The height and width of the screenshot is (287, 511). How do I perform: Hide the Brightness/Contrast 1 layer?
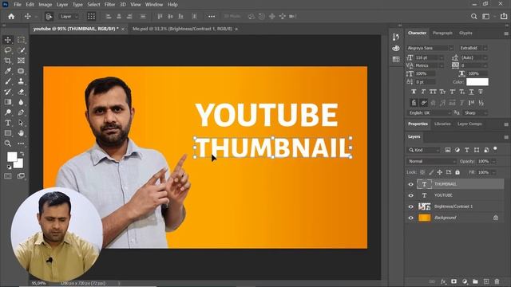coord(410,206)
